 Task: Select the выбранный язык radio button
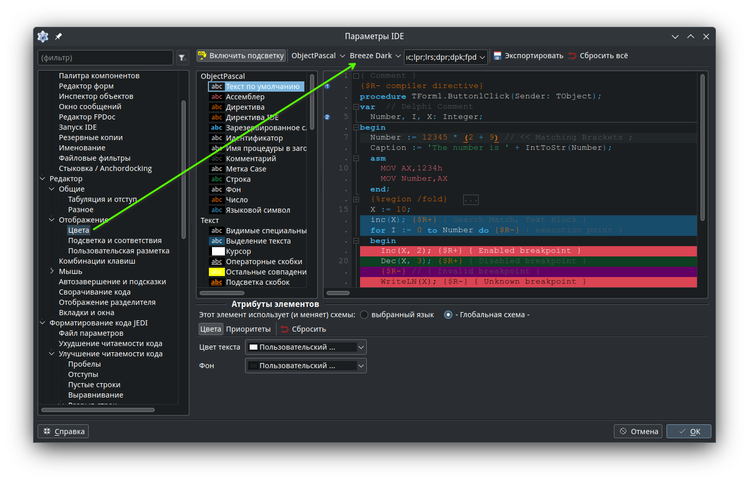(364, 315)
